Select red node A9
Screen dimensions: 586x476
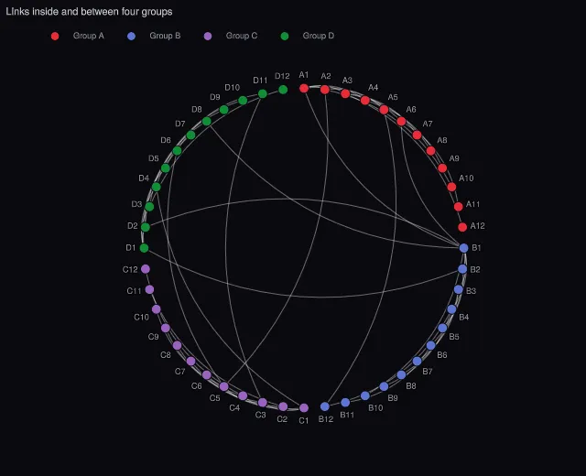click(442, 168)
